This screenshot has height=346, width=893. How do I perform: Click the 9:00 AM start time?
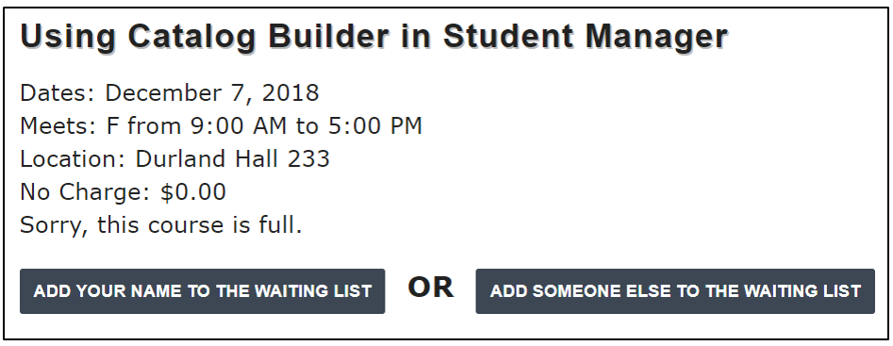click(x=238, y=125)
